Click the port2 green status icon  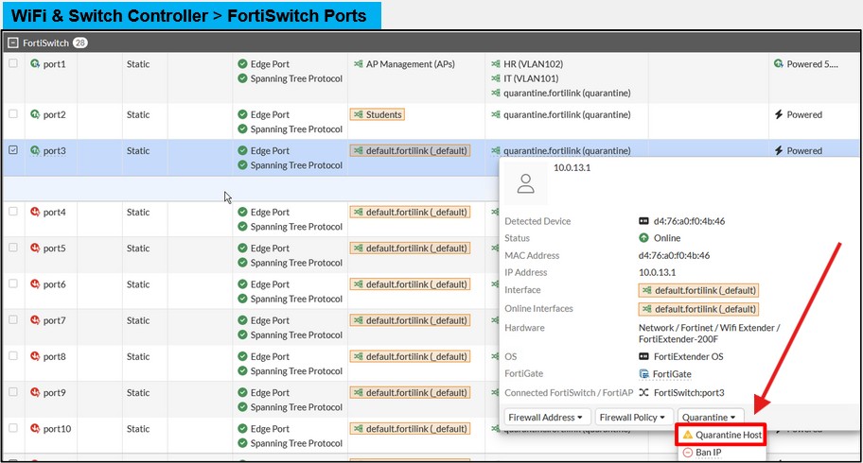35,114
